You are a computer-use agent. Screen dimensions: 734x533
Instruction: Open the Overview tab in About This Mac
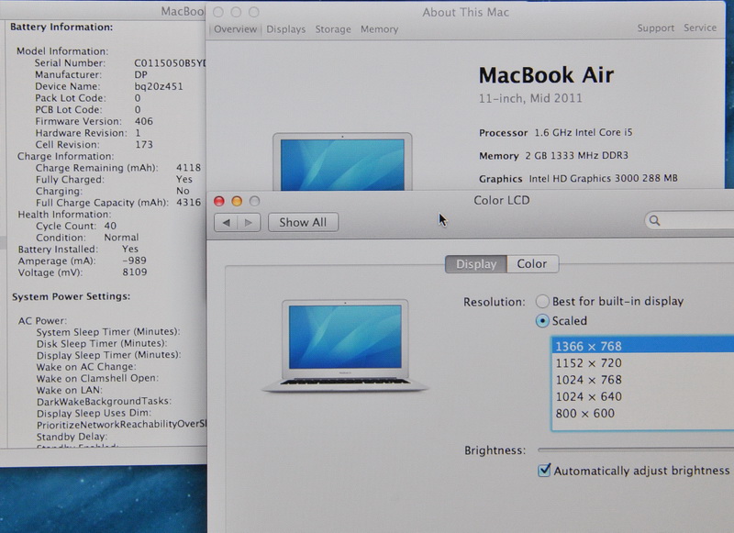coord(235,29)
